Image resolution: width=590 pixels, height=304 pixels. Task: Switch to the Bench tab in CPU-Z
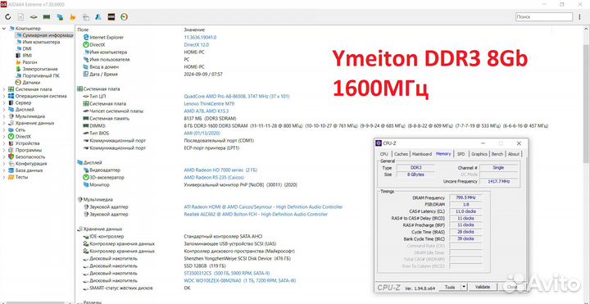[497, 154]
